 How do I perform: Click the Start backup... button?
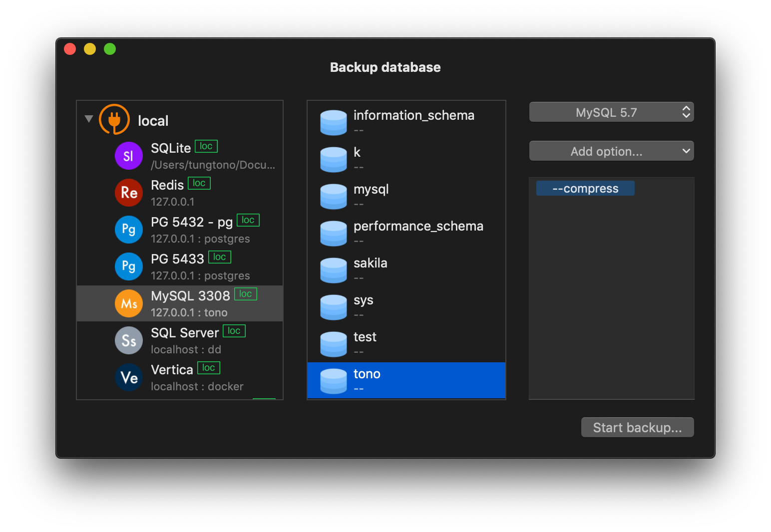637,427
